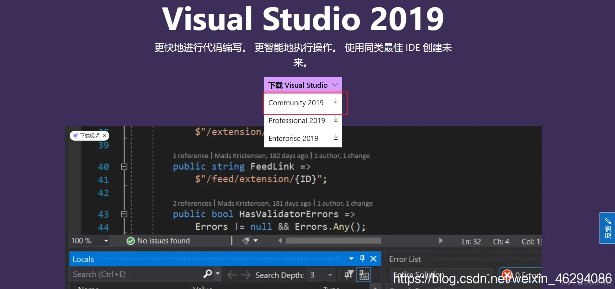Select Enterprise 2019 download option
This screenshot has height=289, width=615.
(303, 138)
